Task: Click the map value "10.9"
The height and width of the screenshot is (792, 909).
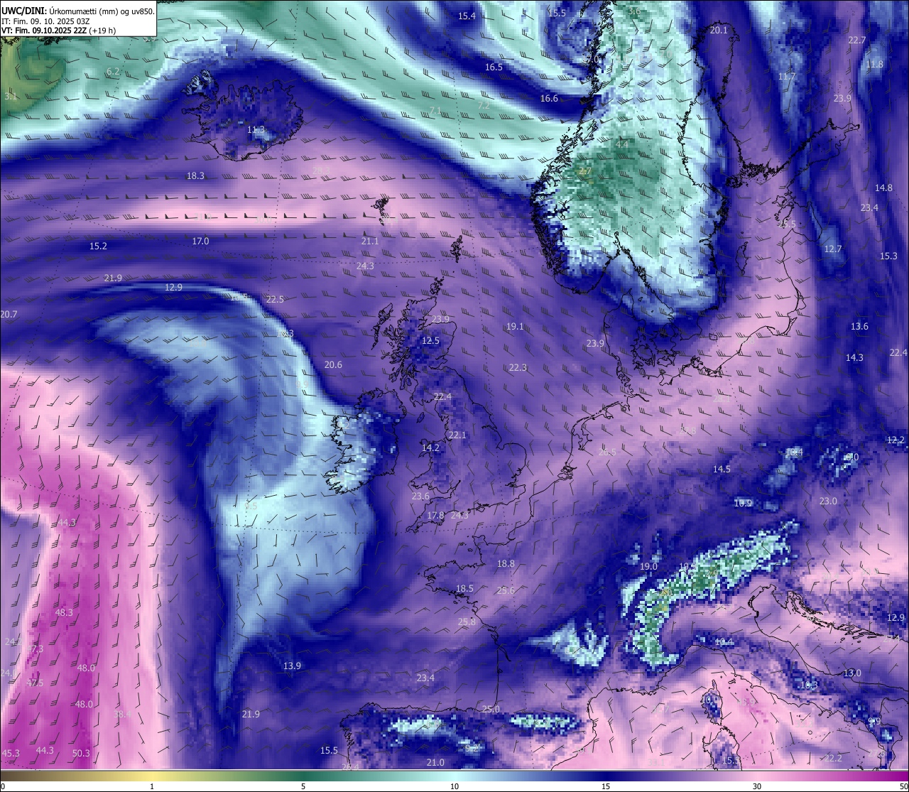Action: tap(743, 503)
